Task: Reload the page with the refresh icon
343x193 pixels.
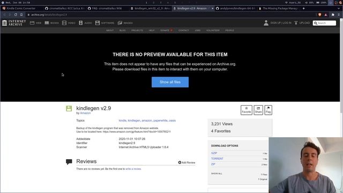Action: 16,14
